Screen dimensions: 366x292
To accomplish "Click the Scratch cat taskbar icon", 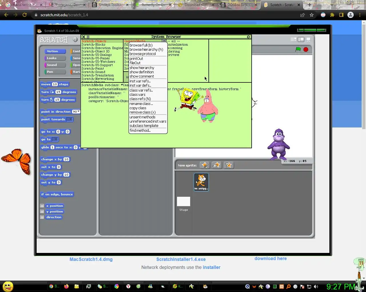I will point(205,286).
